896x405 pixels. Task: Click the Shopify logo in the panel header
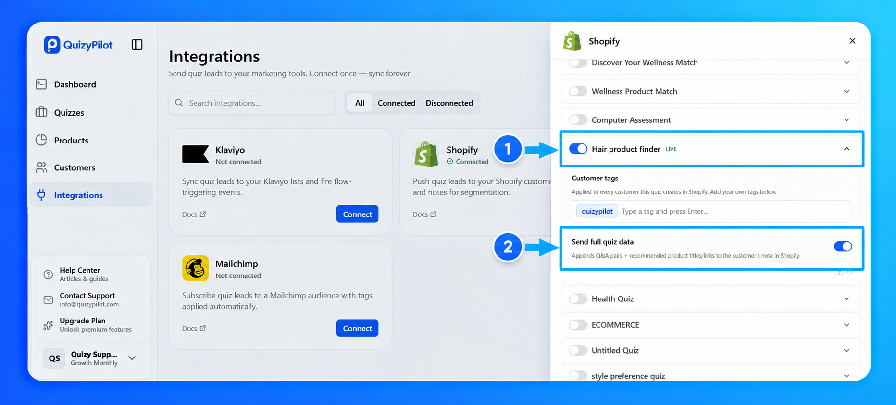click(x=572, y=41)
